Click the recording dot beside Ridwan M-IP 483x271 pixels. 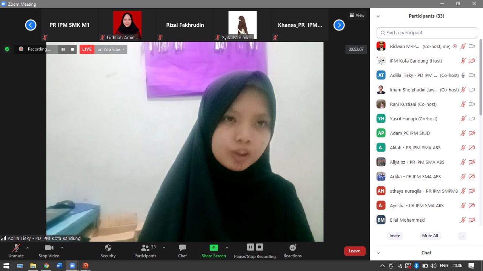tap(455, 46)
